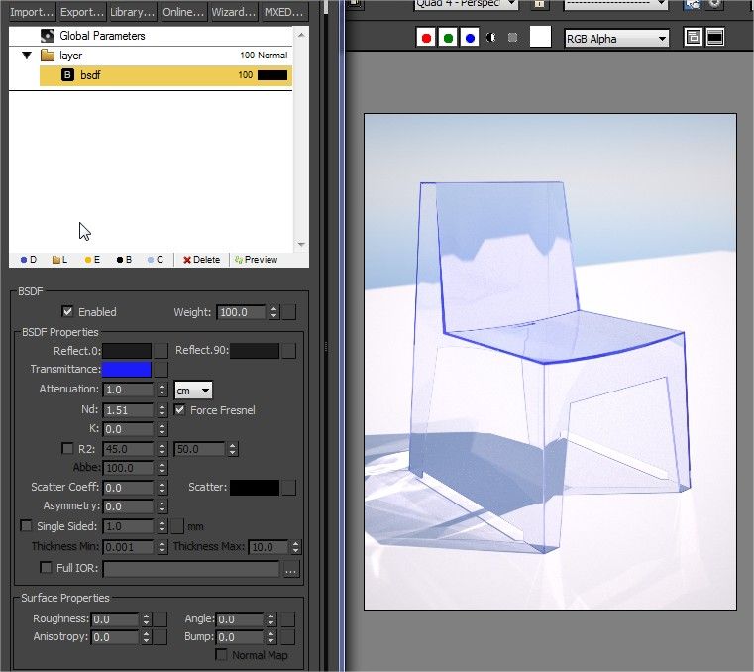Browse for Full IOR file button
The image size is (754, 672).
click(290, 569)
